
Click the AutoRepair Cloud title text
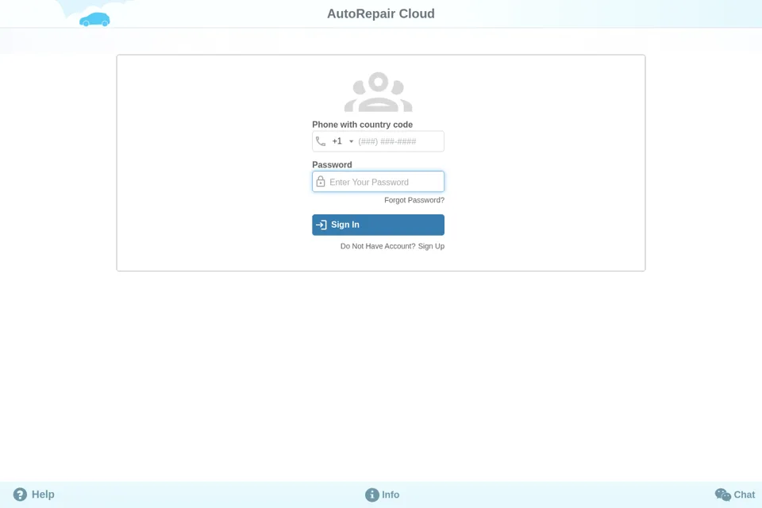point(380,13)
